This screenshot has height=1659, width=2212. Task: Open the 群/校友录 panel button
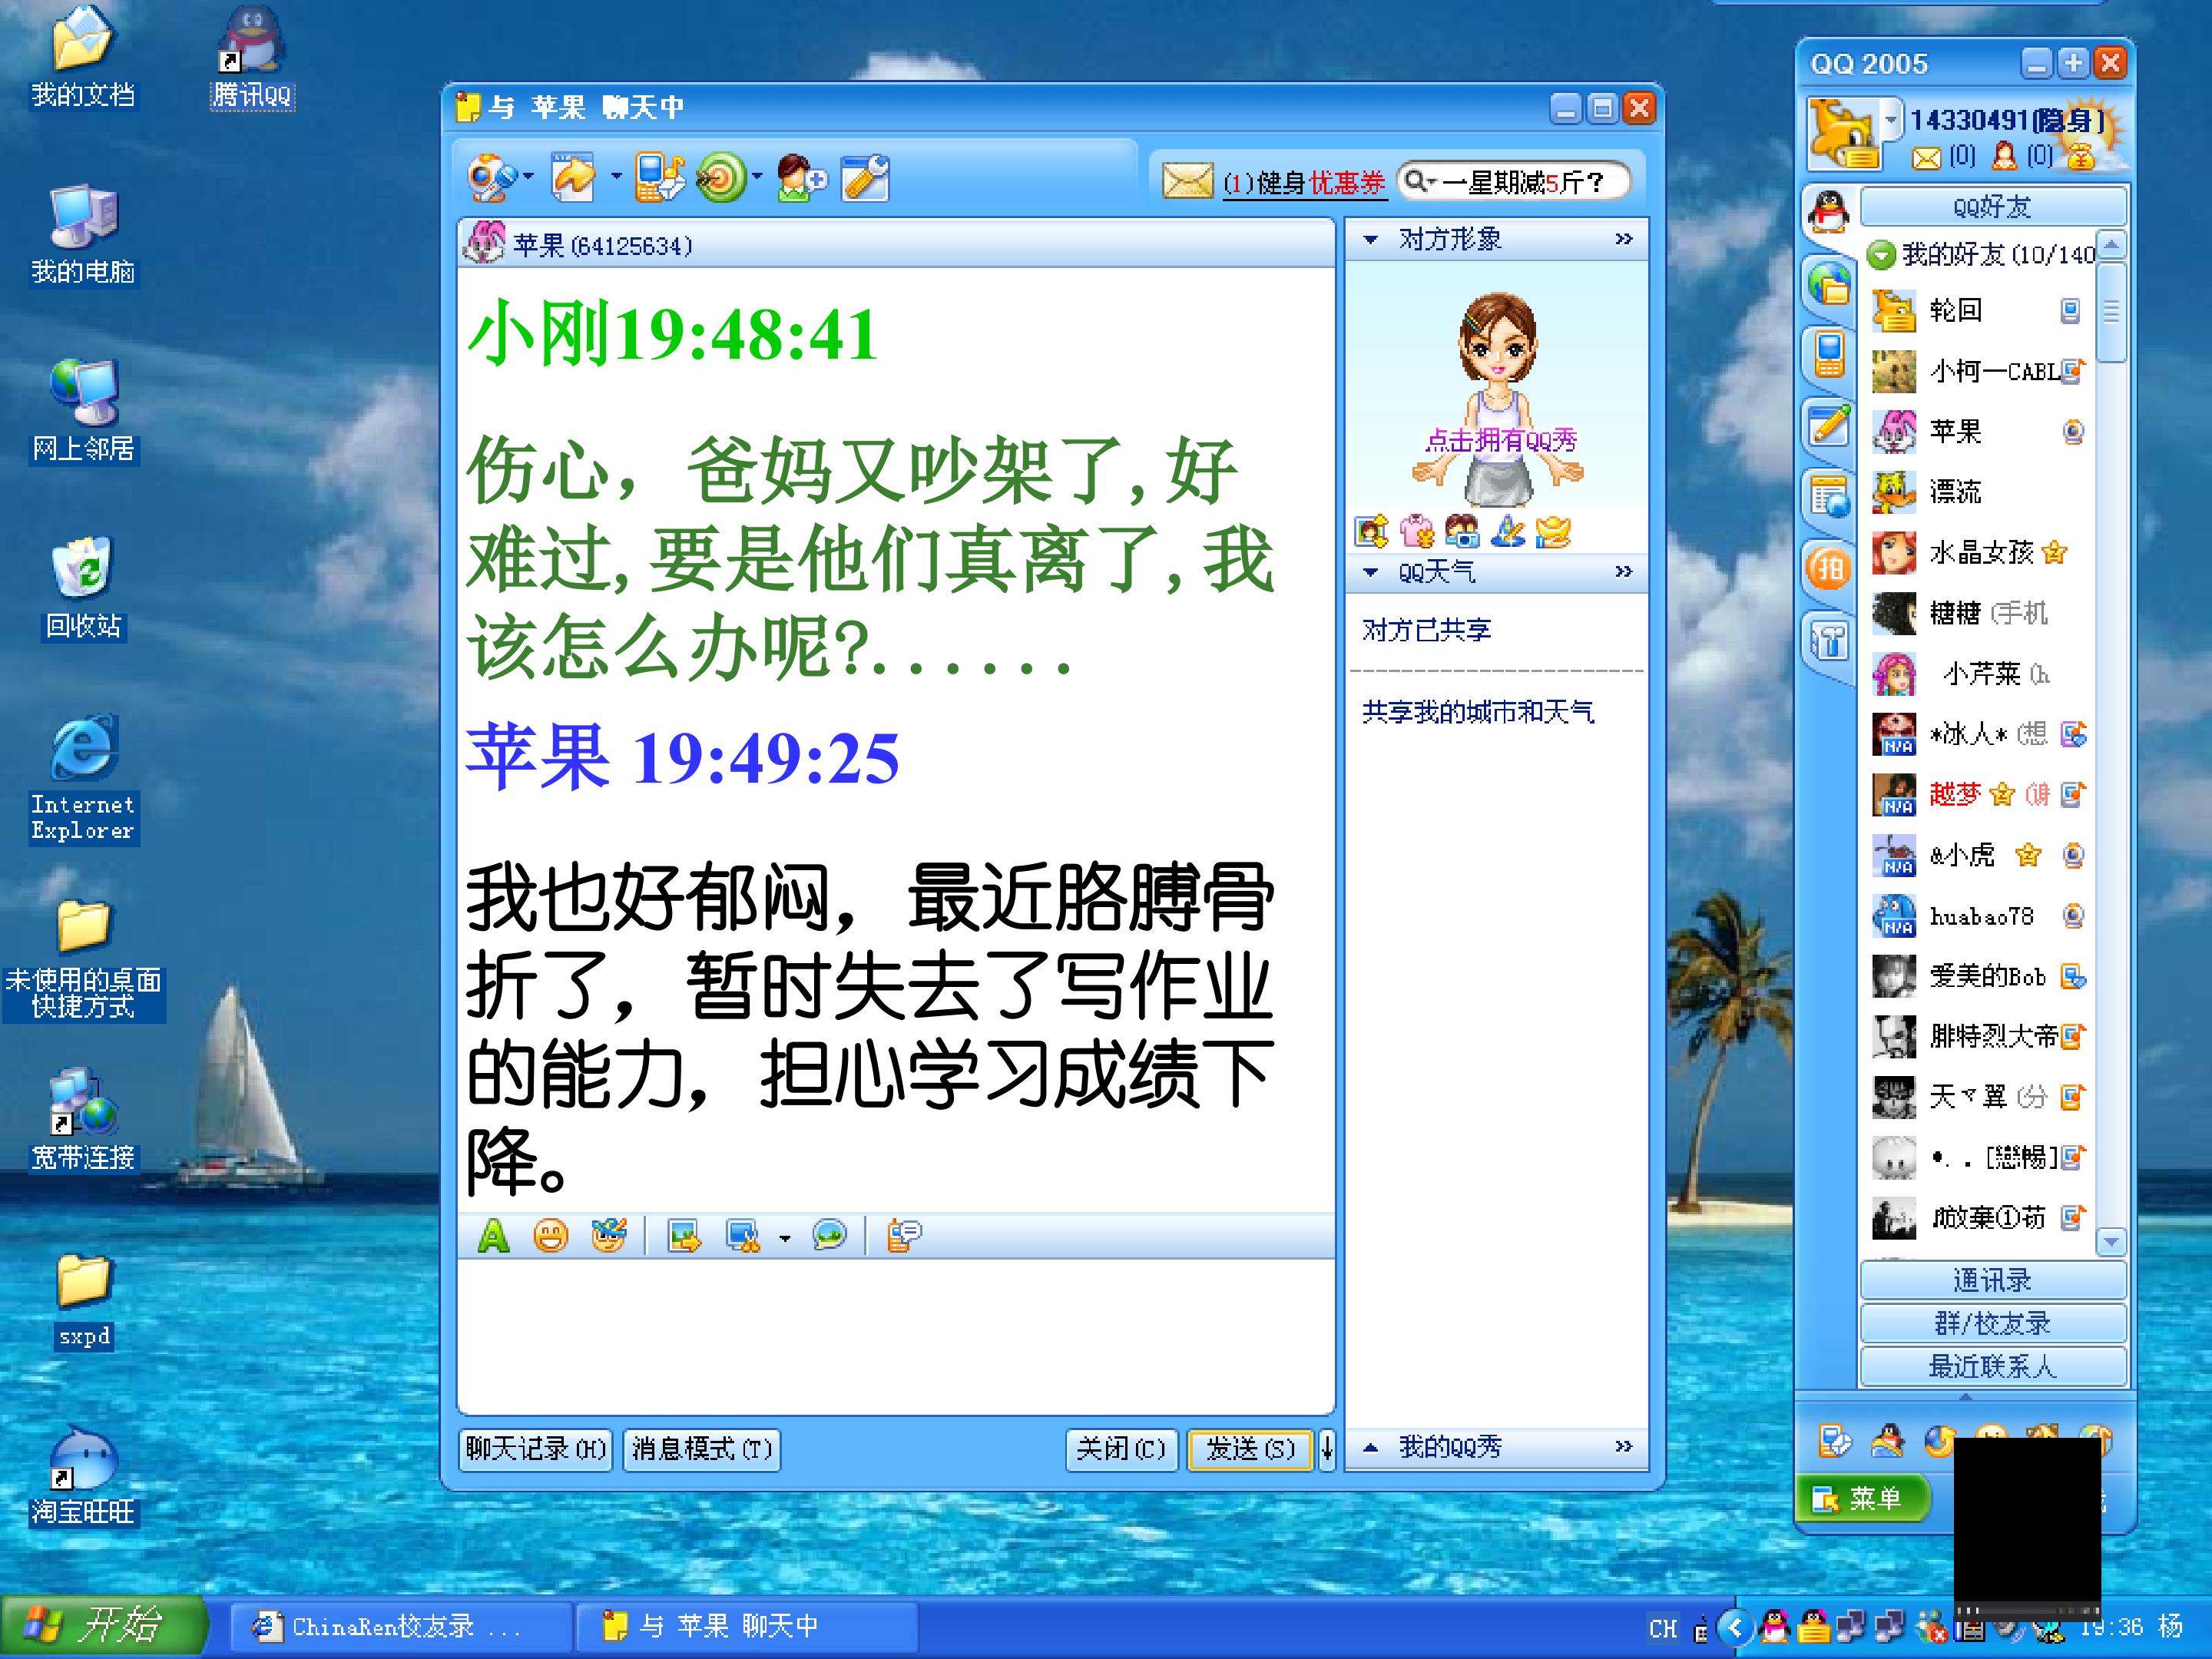1993,1324
